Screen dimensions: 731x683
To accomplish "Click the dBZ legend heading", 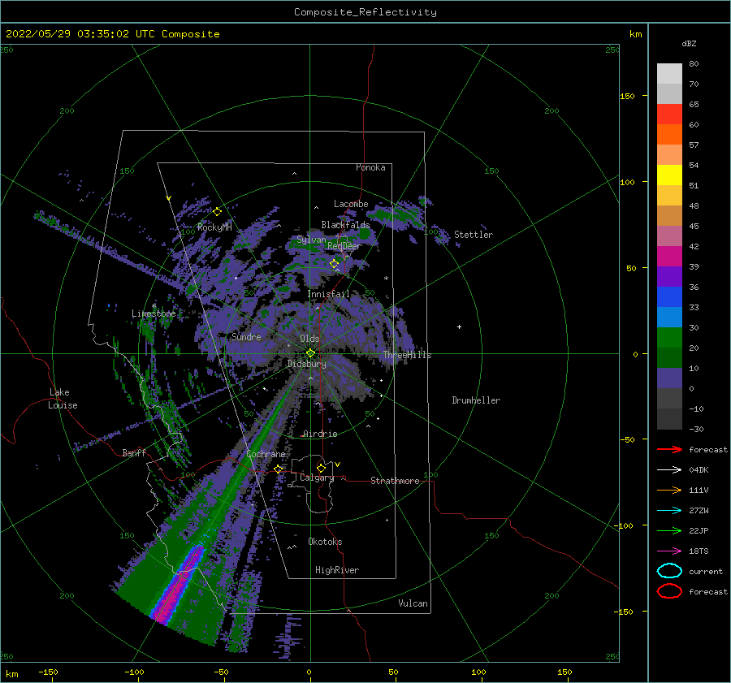I will 689,43.
